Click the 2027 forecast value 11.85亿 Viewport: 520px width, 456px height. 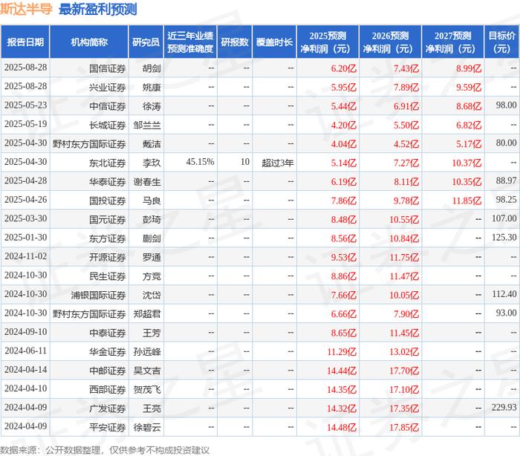pos(467,201)
